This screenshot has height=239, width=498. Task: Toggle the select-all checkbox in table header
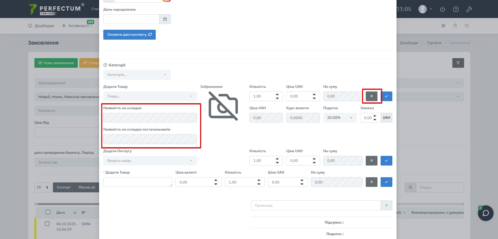(48, 212)
